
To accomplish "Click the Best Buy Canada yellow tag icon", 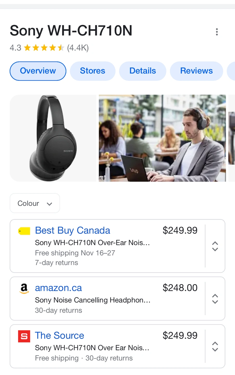I will pos(24,231).
